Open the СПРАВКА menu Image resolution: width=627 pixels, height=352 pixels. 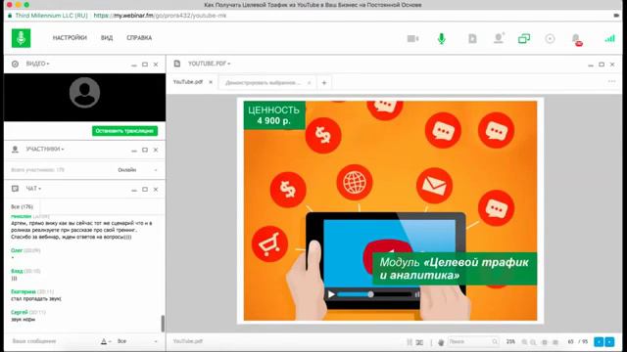139,38
